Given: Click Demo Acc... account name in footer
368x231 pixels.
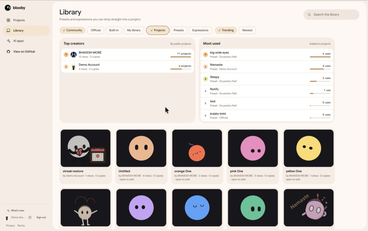Looking at the screenshot, I should (x=18, y=217).
